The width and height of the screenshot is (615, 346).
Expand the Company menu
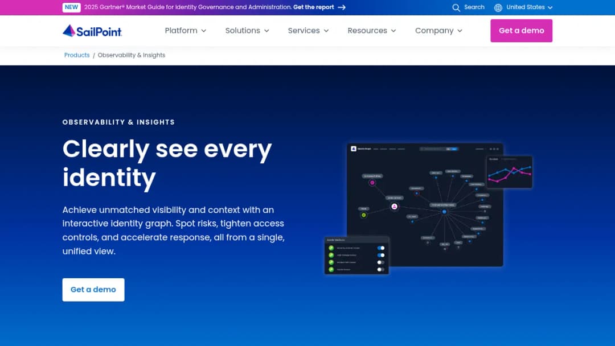[439, 31]
